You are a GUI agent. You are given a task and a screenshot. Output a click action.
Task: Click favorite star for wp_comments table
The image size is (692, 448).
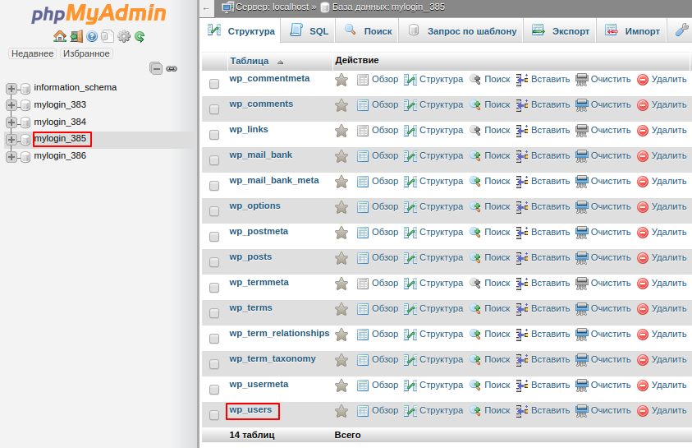click(x=341, y=105)
